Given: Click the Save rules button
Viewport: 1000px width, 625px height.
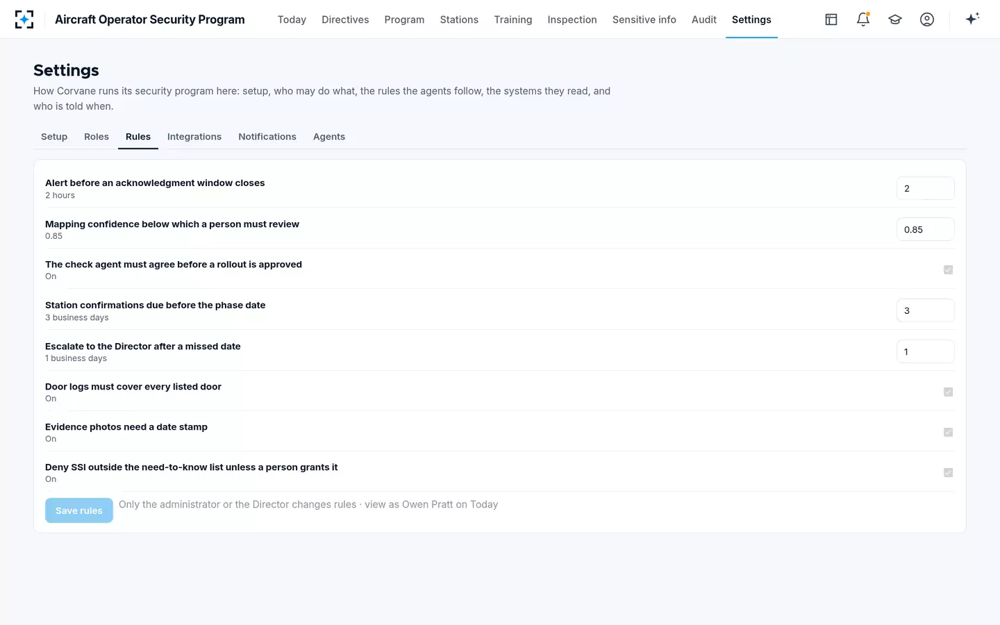Looking at the screenshot, I should 79,510.
